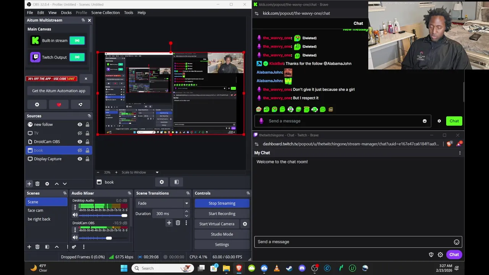Unlock the Display Capture source

(87, 159)
